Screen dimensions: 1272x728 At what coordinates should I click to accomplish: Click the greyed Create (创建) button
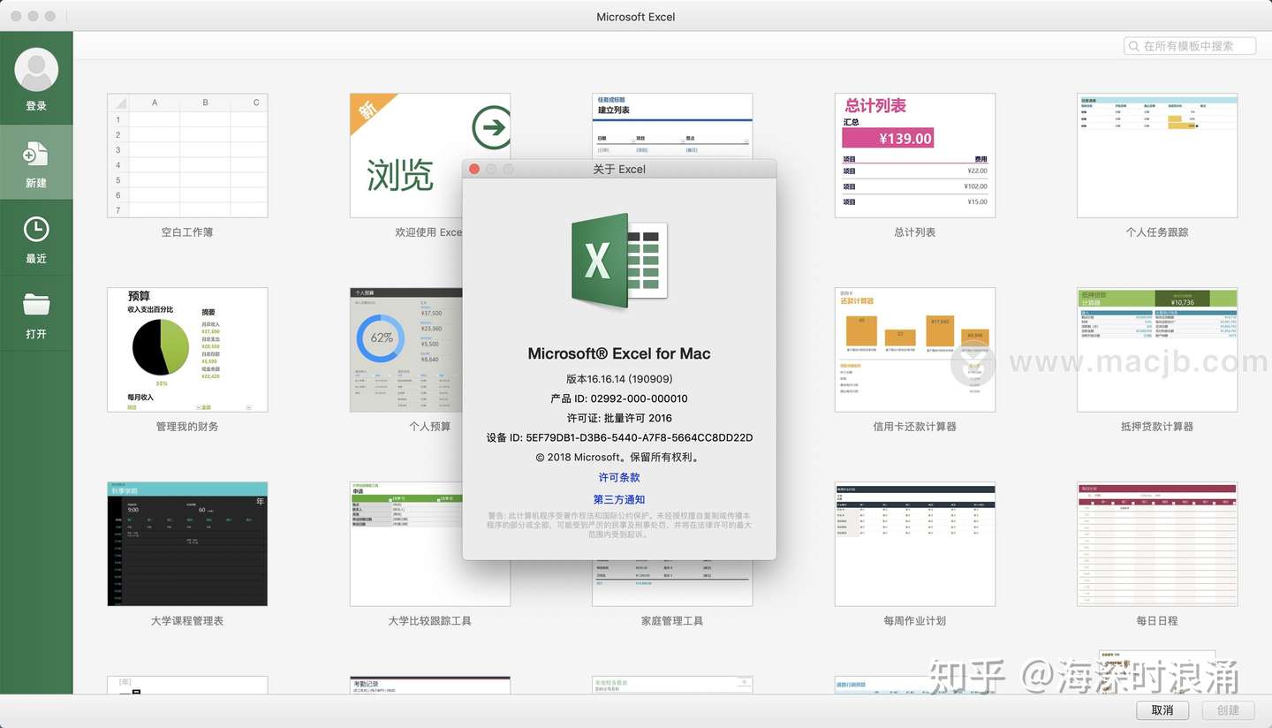(1229, 710)
